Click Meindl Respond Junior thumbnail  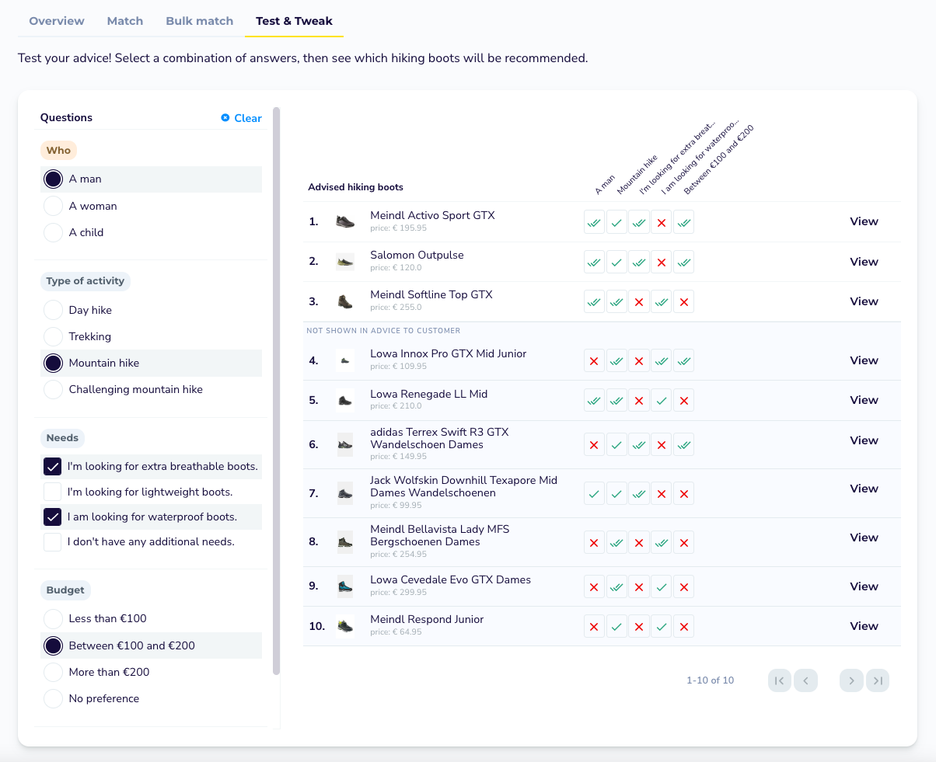345,626
